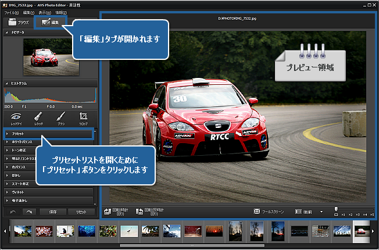Select the Brush (ブラシ) tool
379x250 pixels.
(x=60, y=118)
